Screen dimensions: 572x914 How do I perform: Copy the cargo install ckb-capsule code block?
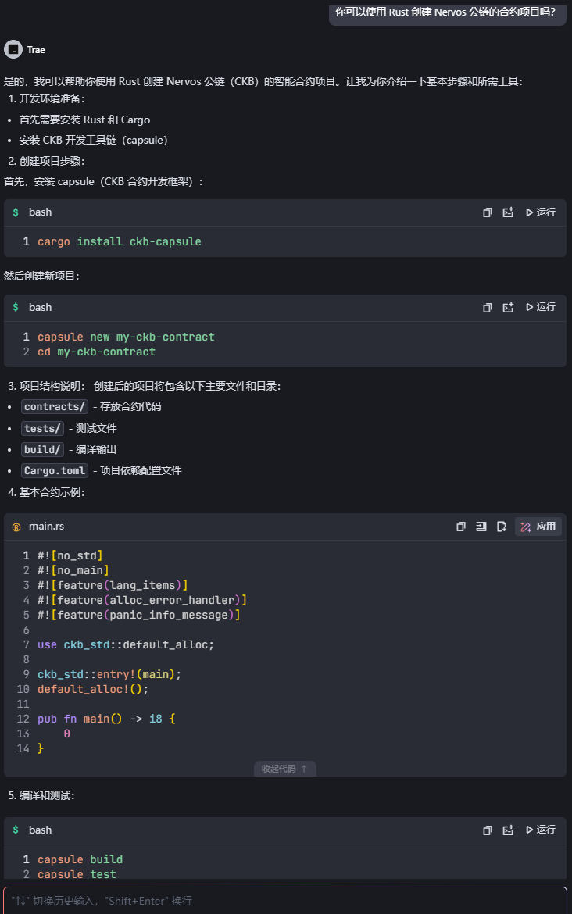tap(488, 212)
